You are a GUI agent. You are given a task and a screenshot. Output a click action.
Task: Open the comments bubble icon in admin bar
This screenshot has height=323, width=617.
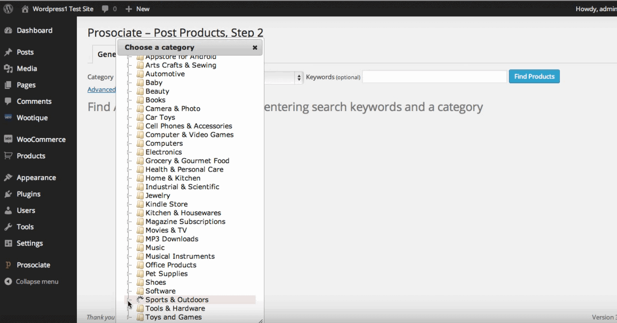105,9
